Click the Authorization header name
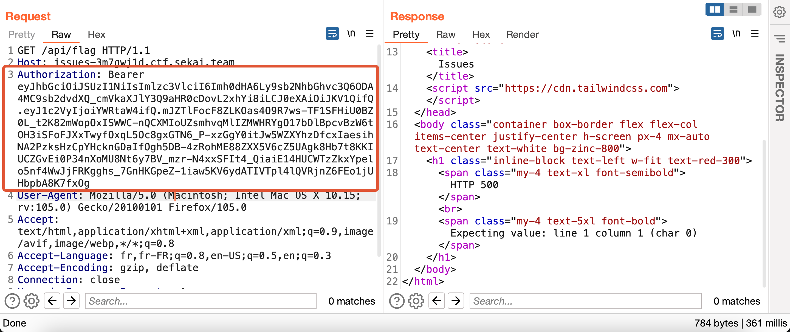790x332 pixels. pos(57,75)
